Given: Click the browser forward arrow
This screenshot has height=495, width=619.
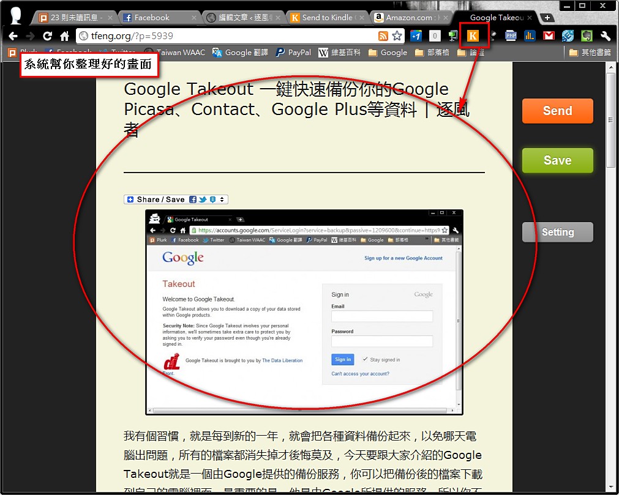Looking at the screenshot, I should 30,36.
